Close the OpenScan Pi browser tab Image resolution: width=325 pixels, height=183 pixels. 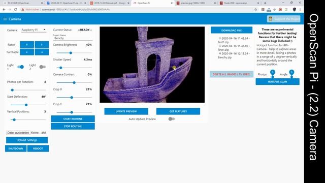(x=172, y=3)
